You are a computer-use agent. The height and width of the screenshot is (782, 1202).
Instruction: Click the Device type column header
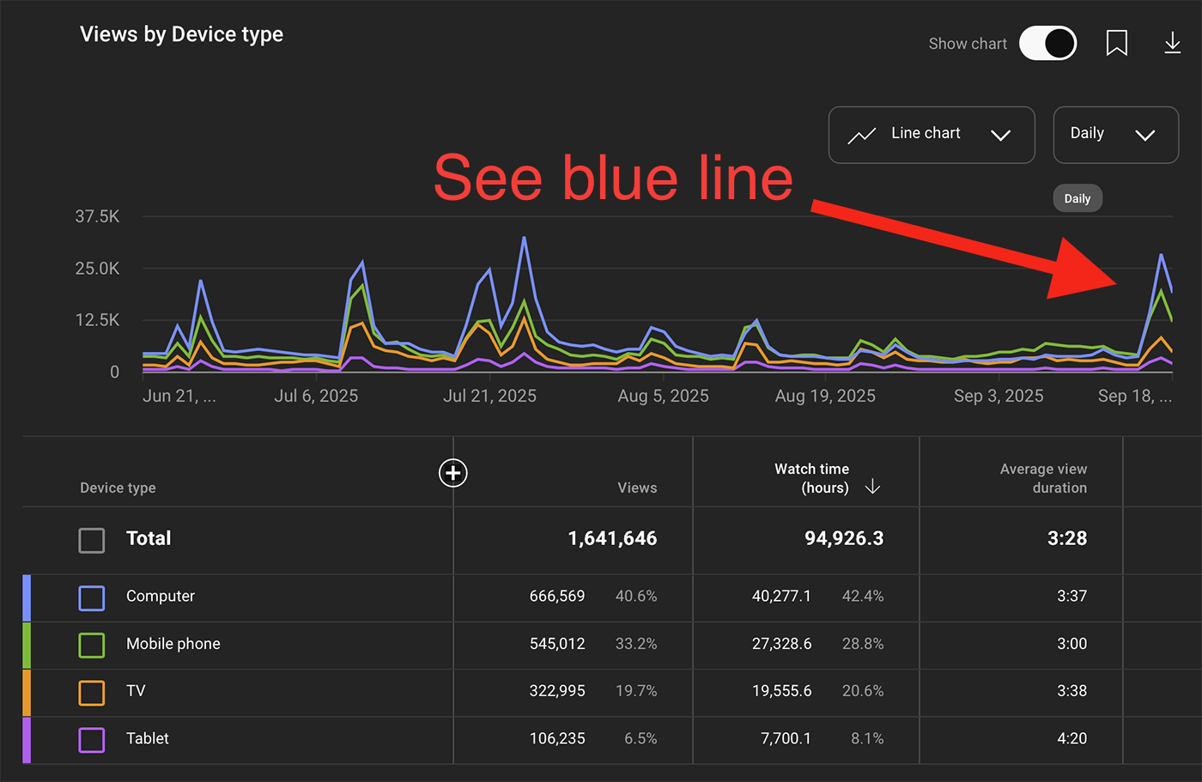click(118, 488)
